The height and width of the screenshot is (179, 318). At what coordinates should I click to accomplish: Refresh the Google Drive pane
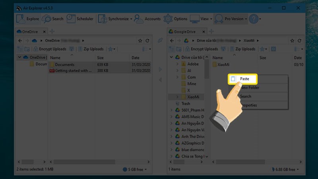[x=300, y=41]
